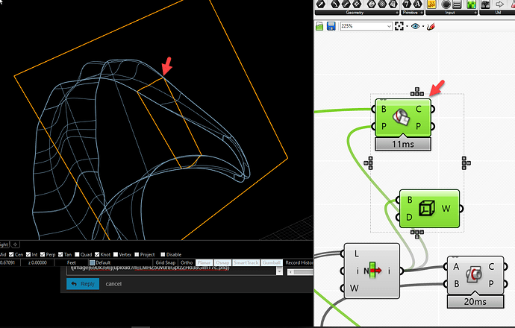Click the 20ms profiler label under component
Screen dimensions: 515x328
pos(475,301)
